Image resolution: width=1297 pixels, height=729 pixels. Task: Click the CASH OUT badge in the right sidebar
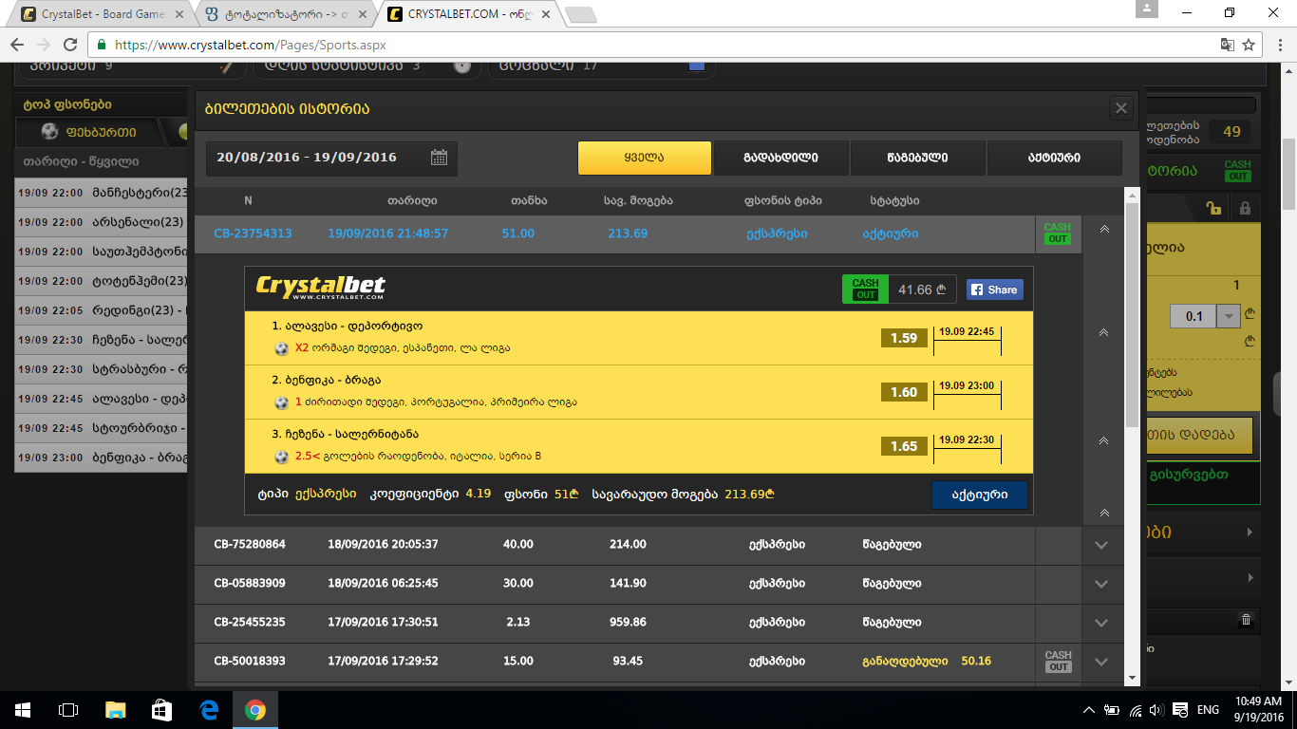(1238, 171)
